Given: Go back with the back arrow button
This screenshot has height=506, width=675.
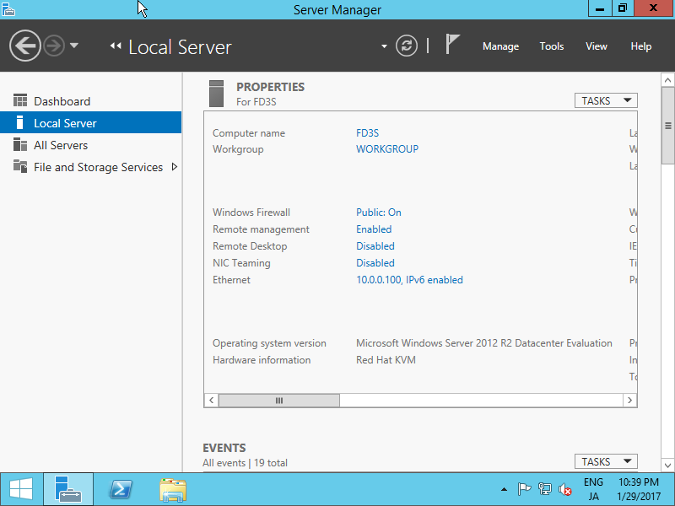Looking at the screenshot, I should coord(25,46).
